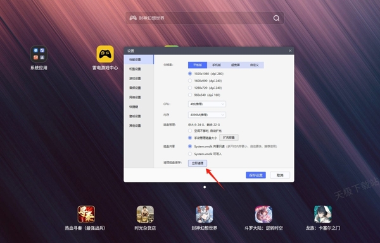Open 快捷键 in sidebar

[139, 107]
